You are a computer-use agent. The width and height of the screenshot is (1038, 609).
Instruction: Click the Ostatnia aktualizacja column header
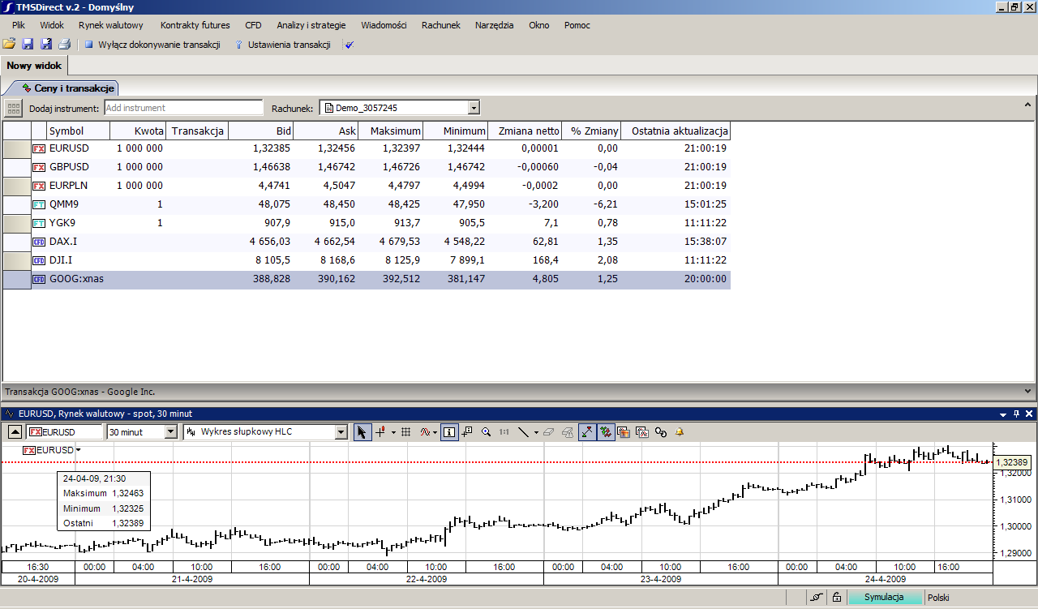[x=676, y=131]
